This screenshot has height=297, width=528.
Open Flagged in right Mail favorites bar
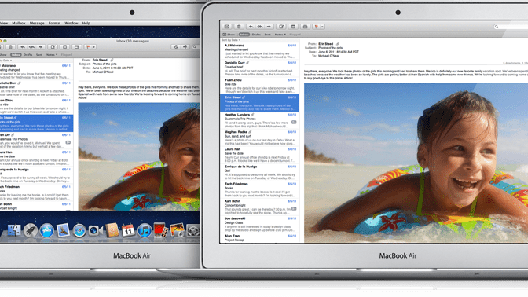(x=295, y=35)
